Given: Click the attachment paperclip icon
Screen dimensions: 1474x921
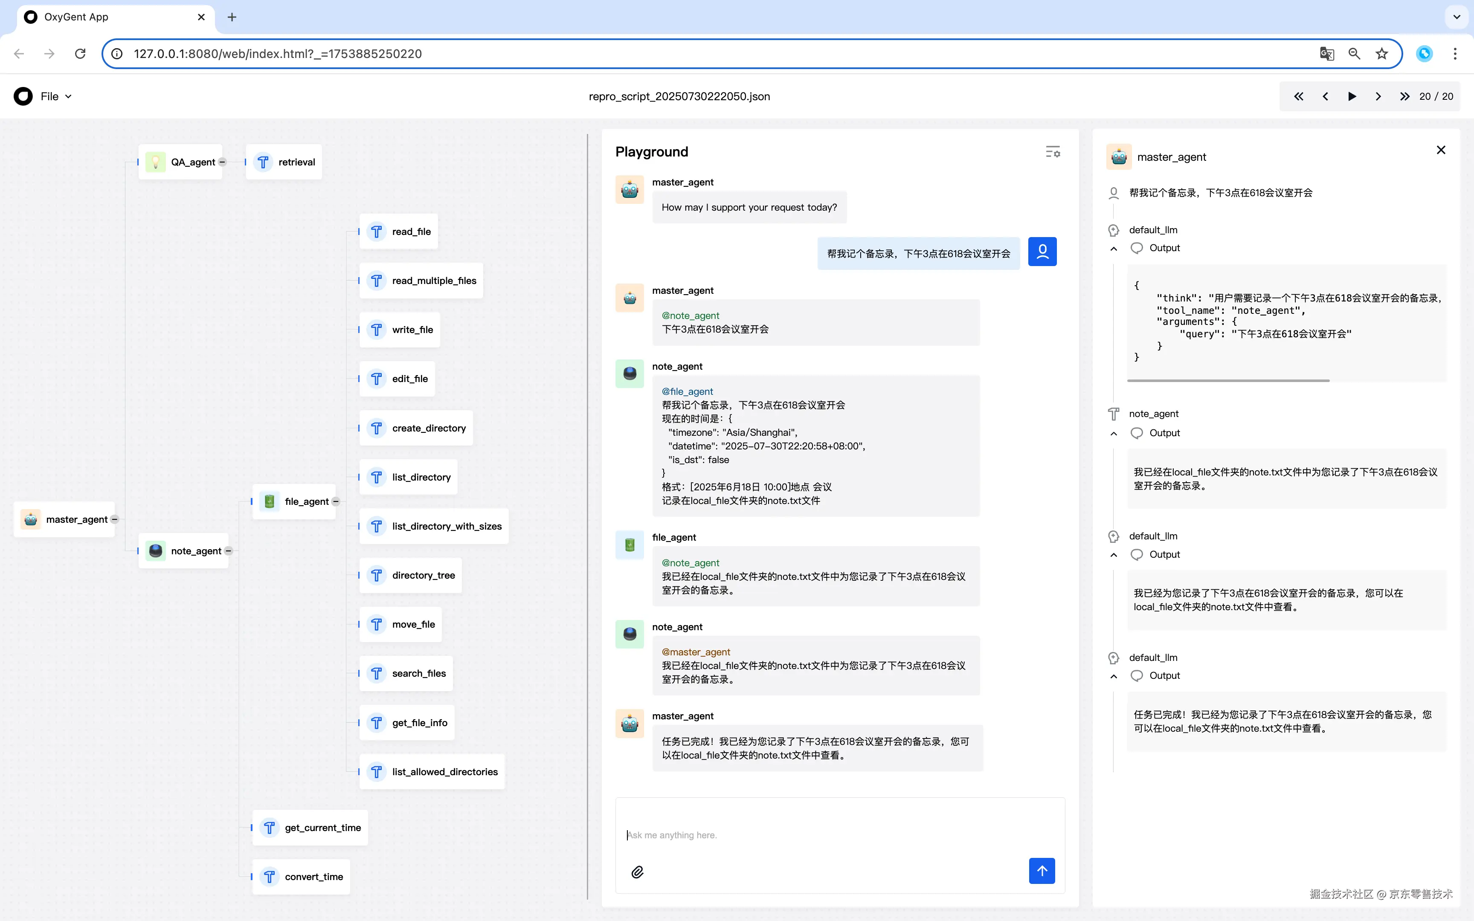Looking at the screenshot, I should 637,872.
